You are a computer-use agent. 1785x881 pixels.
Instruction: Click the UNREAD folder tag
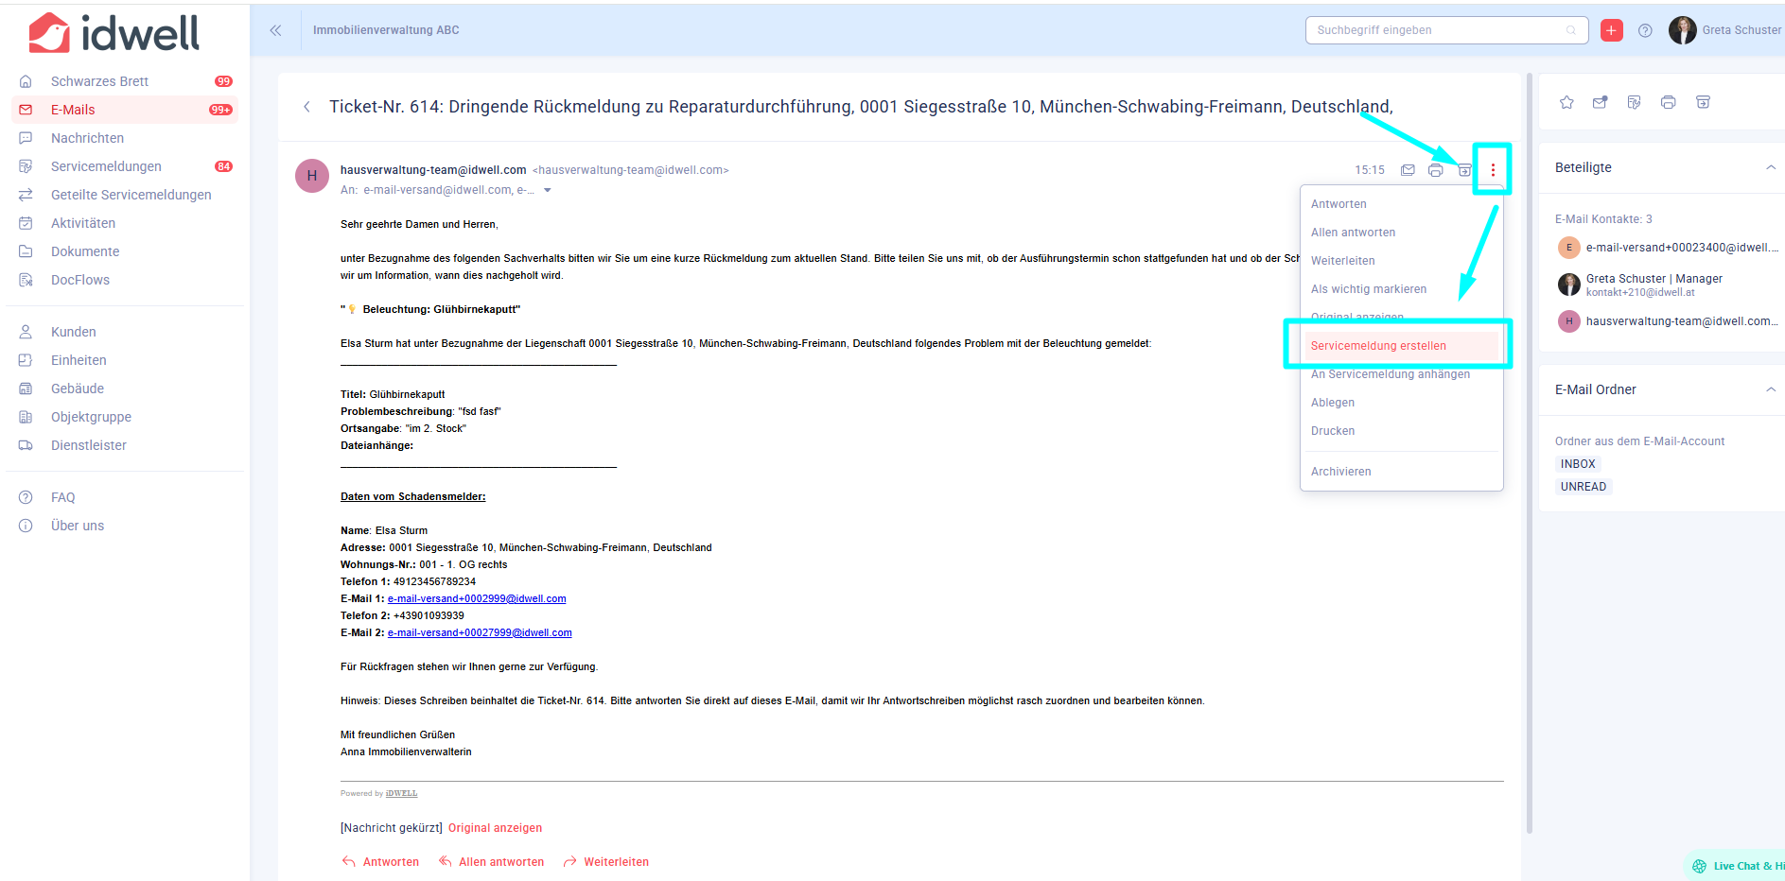click(1584, 487)
